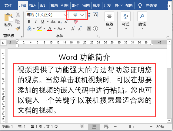Open the Paste options dropdown arrow
The image size is (173, 131).
coord(8,29)
